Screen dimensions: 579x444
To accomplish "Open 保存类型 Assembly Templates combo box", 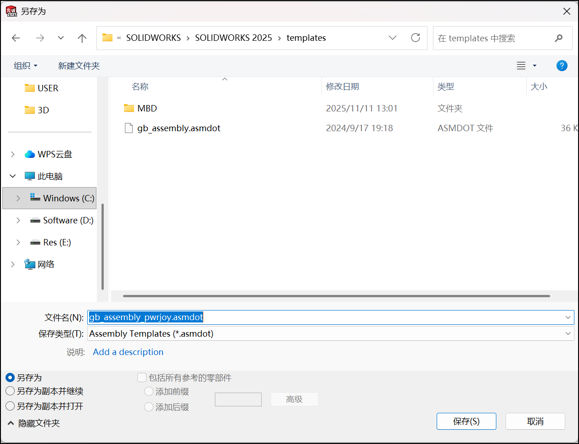I will (331, 333).
